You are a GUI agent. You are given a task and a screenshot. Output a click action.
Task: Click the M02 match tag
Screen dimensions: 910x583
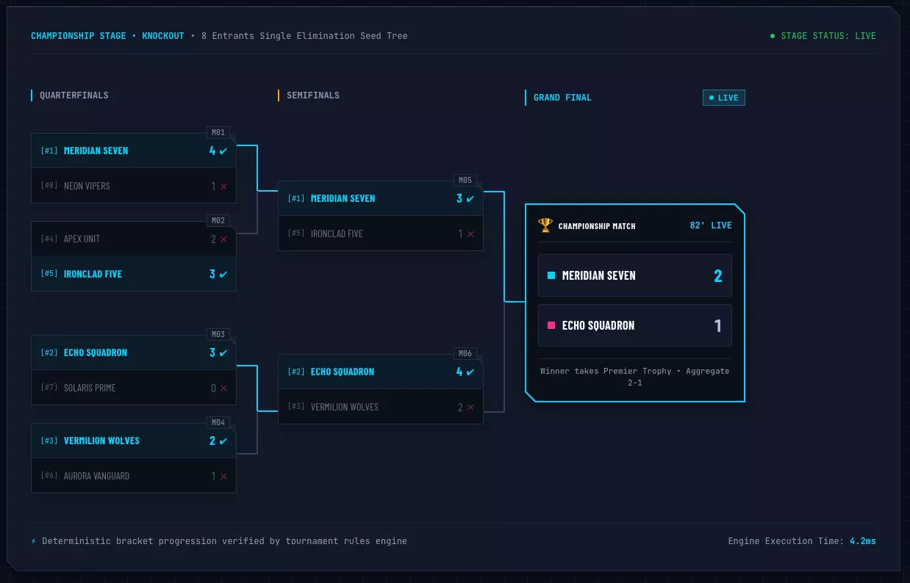[218, 221]
